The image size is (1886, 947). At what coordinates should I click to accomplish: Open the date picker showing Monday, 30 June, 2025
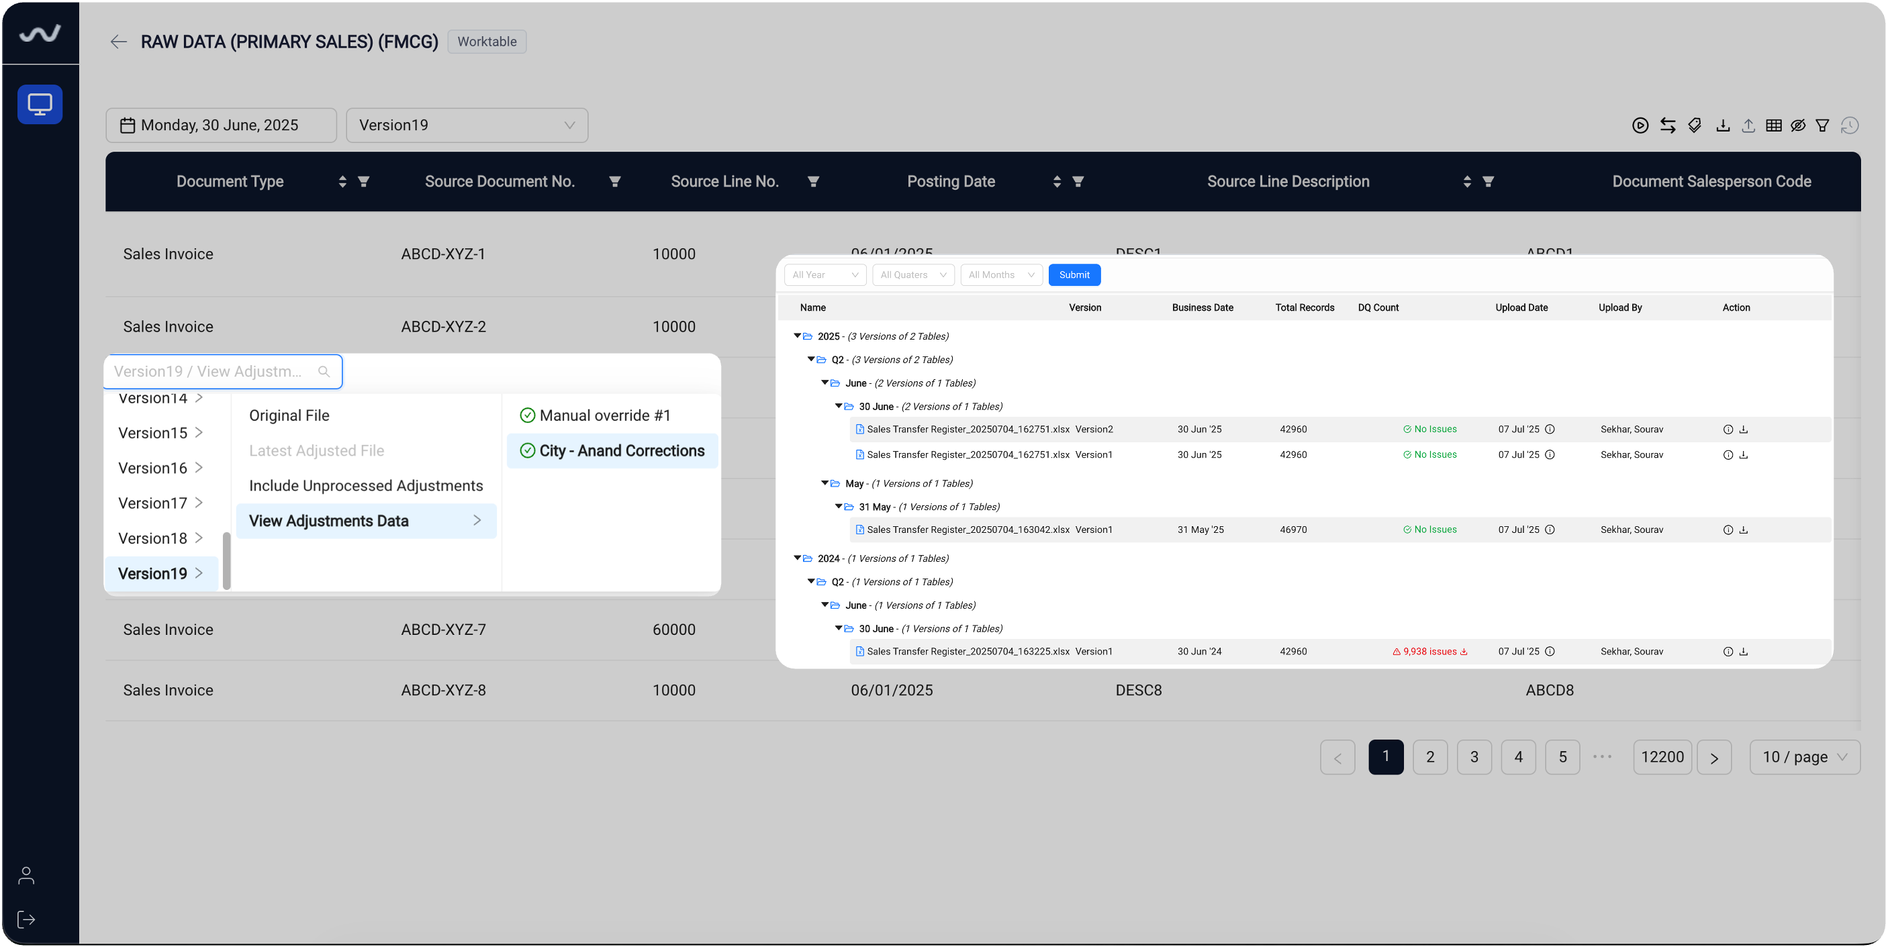pyautogui.click(x=221, y=125)
